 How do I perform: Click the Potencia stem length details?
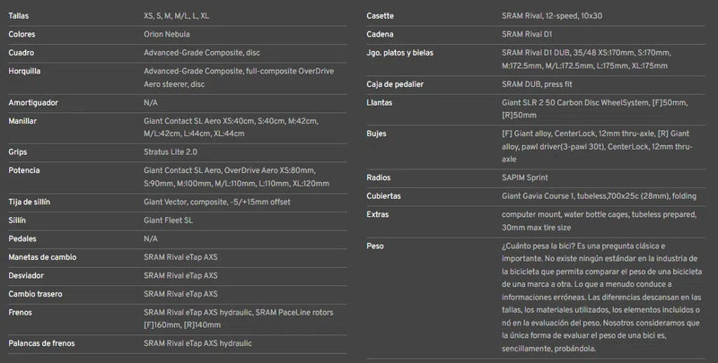click(x=236, y=177)
